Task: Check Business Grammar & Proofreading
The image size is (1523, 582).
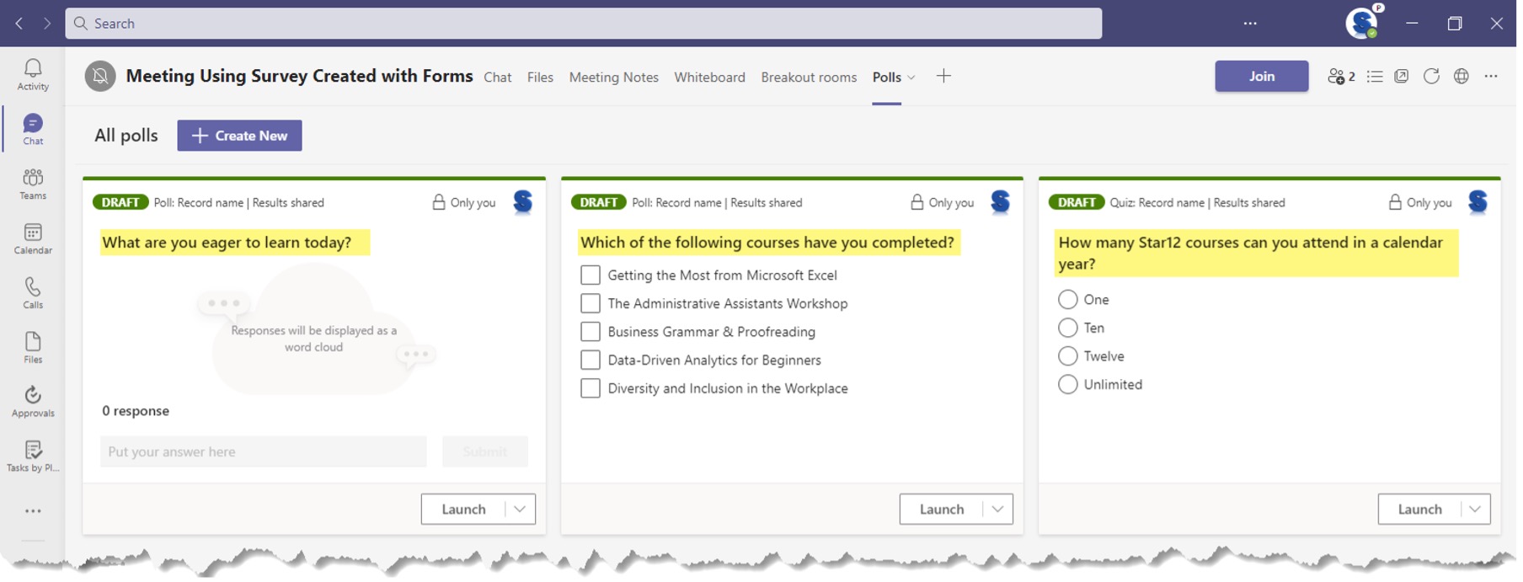Action: [x=590, y=332]
